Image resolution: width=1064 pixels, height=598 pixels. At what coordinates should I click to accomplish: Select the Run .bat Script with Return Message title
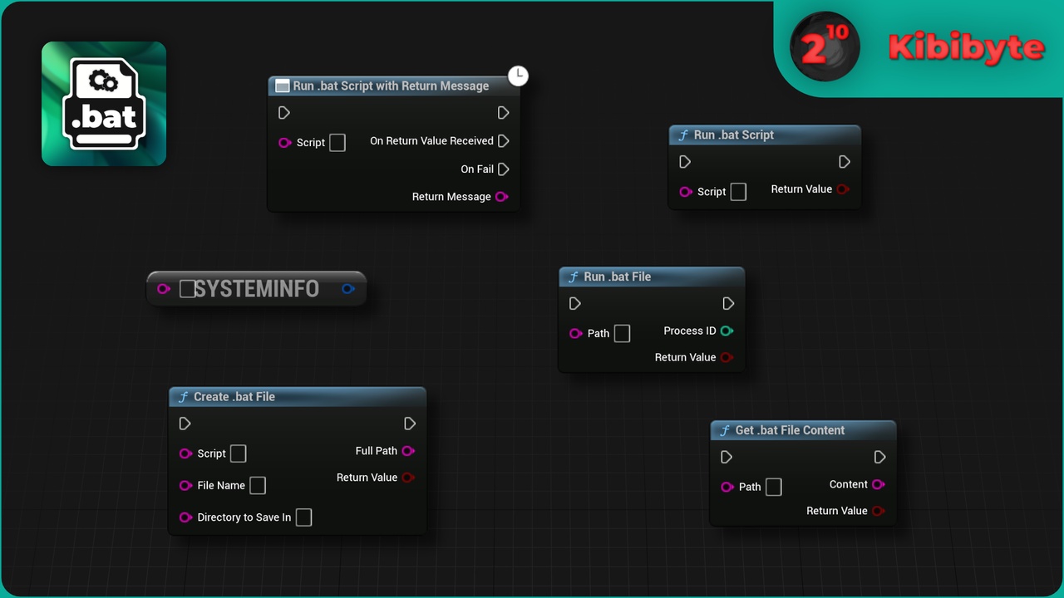coord(391,86)
